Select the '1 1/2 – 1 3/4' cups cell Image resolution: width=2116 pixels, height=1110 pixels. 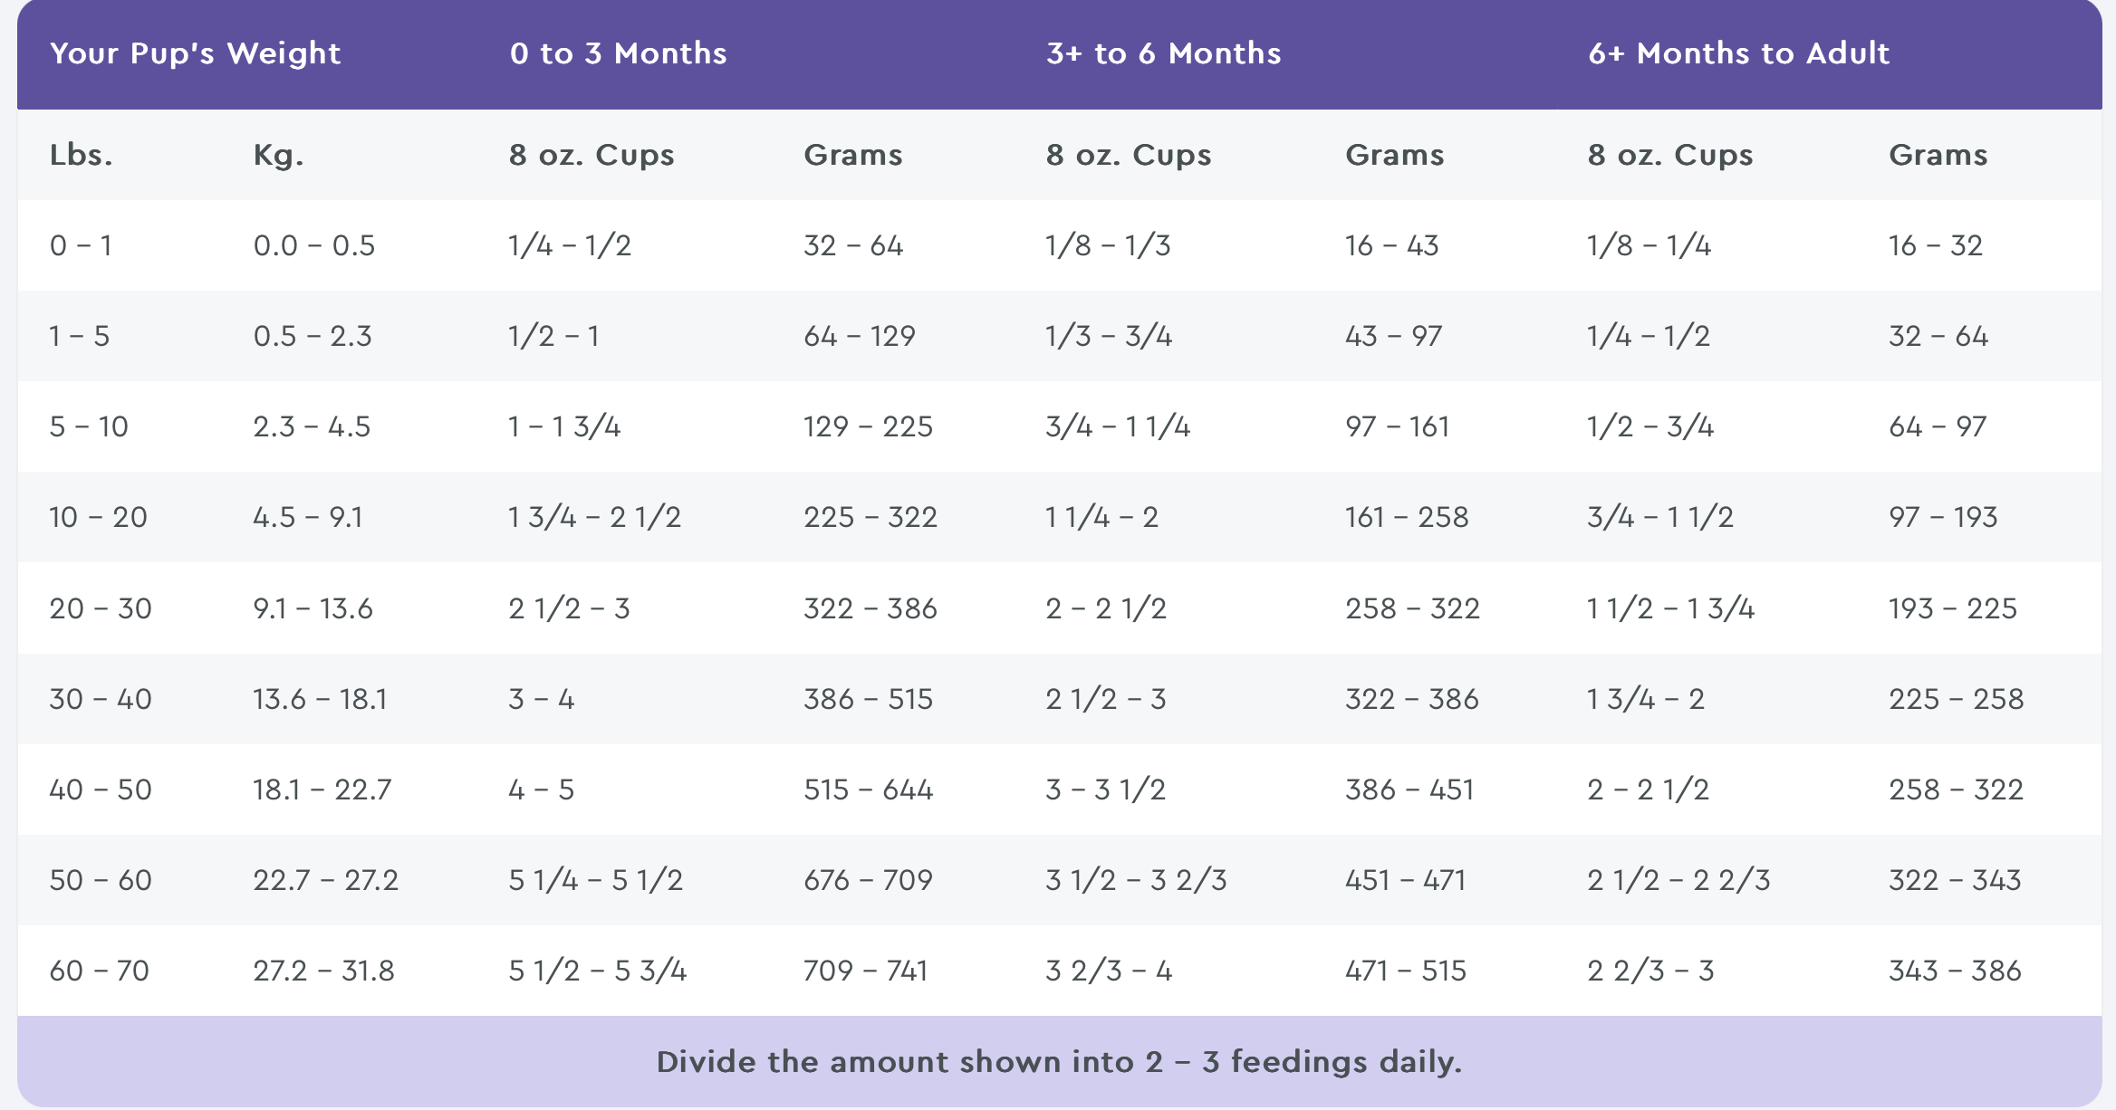point(1670,608)
